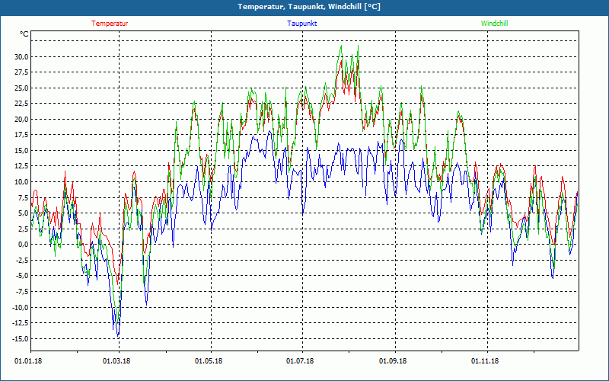Click the 01.03.18 date label

pyautogui.click(x=116, y=361)
